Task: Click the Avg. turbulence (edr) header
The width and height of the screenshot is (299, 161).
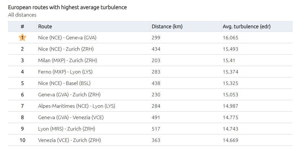Action: point(246,27)
